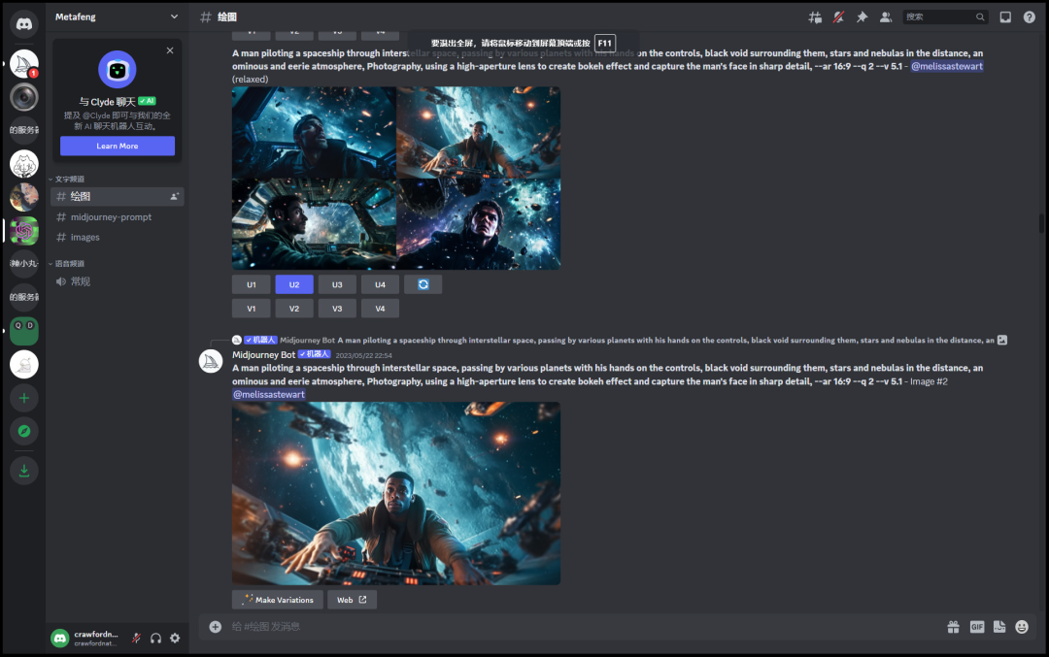Open the GIF picker icon
The image size is (1049, 657).
coord(977,626)
